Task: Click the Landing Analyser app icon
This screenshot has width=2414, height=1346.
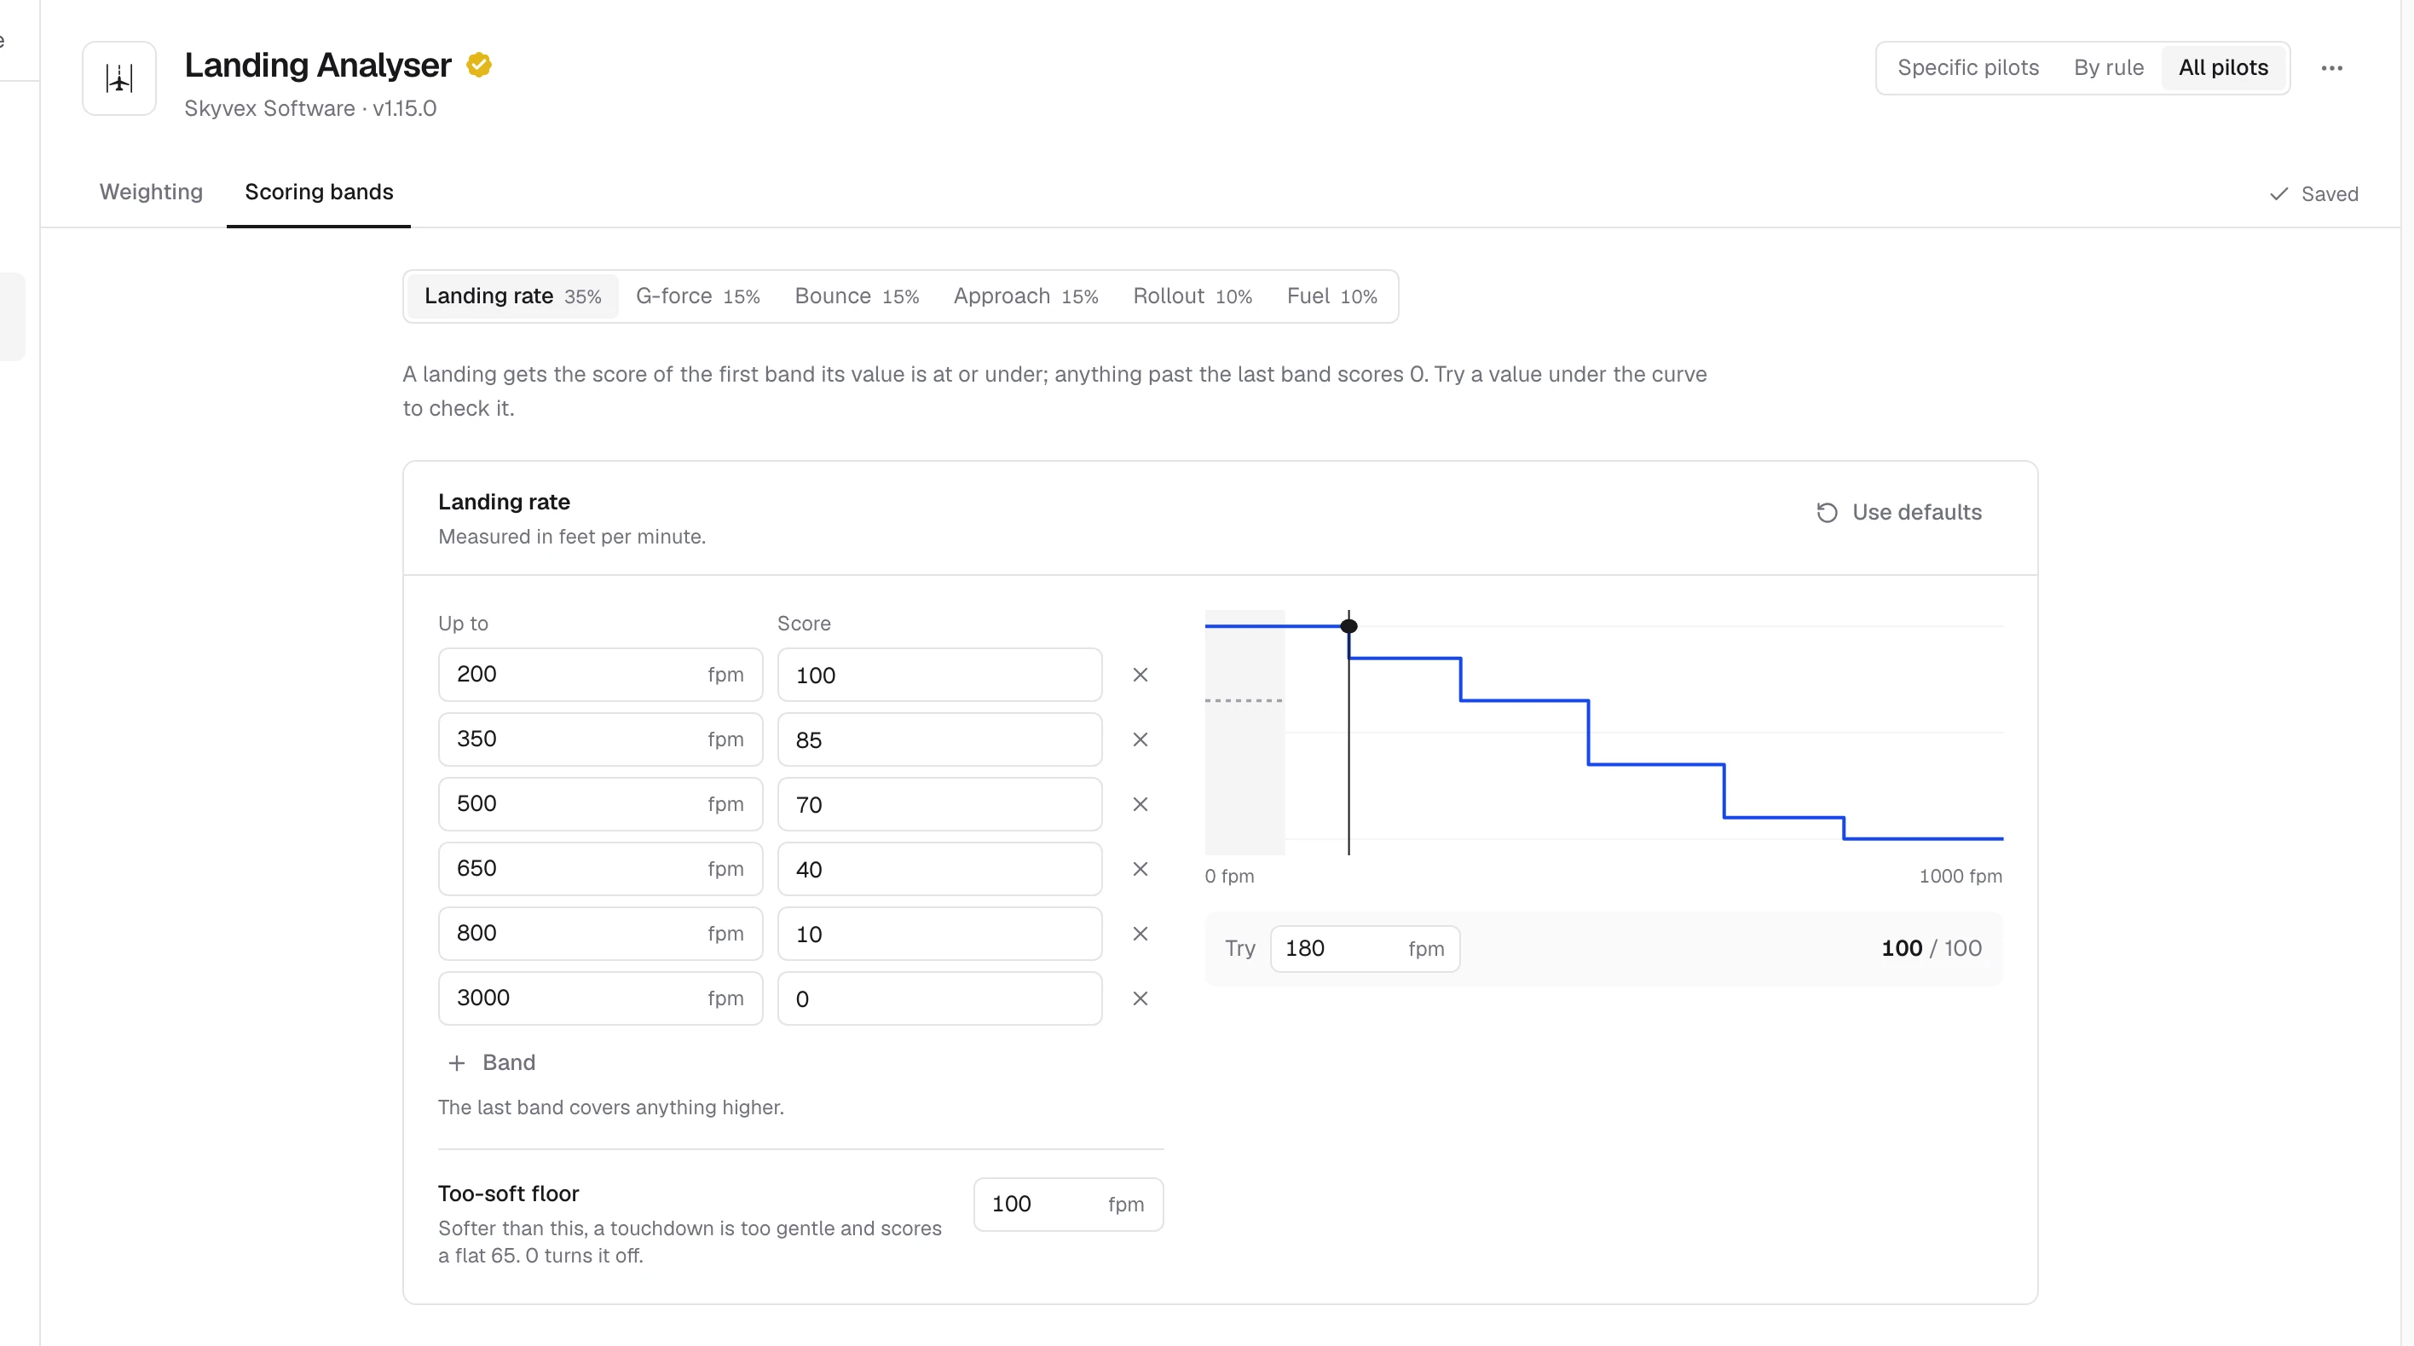Action: click(119, 78)
